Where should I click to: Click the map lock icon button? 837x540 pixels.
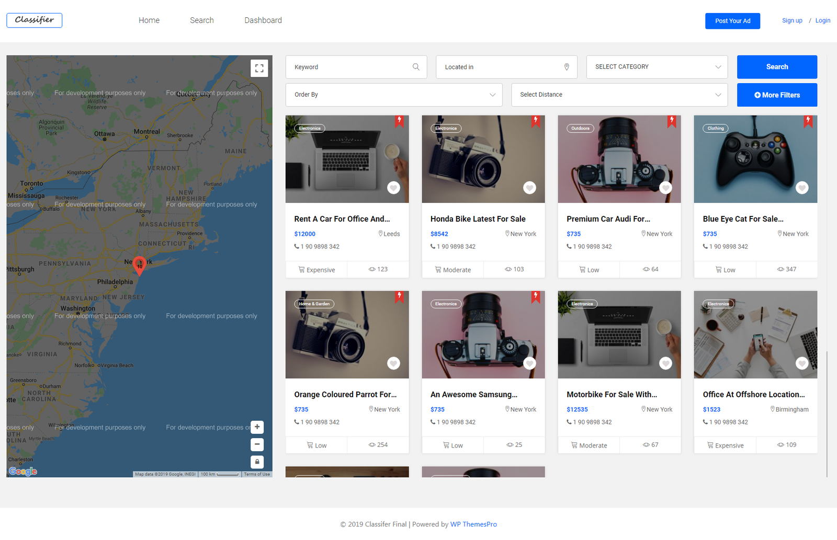coord(257,462)
